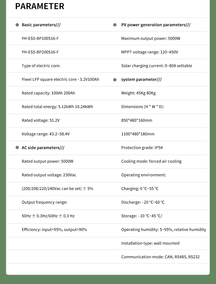Viewport: 216px width, 284px height.
Task: Click the green dot beside system parameter
Action: [115, 79]
